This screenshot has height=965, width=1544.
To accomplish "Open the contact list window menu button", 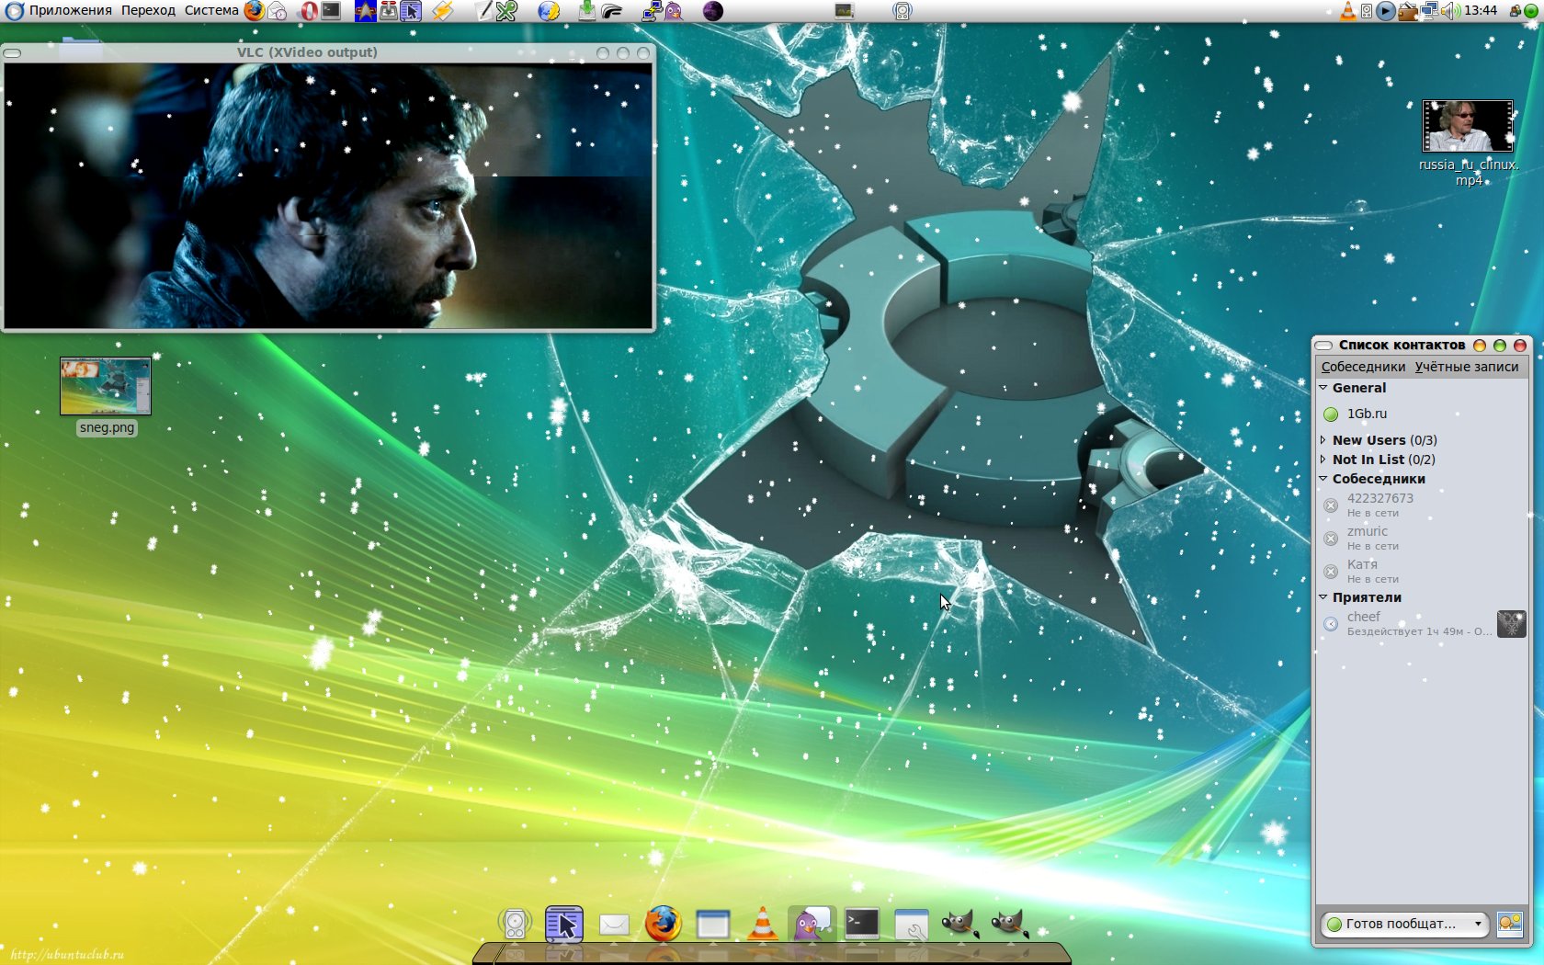I will point(1323,346).
